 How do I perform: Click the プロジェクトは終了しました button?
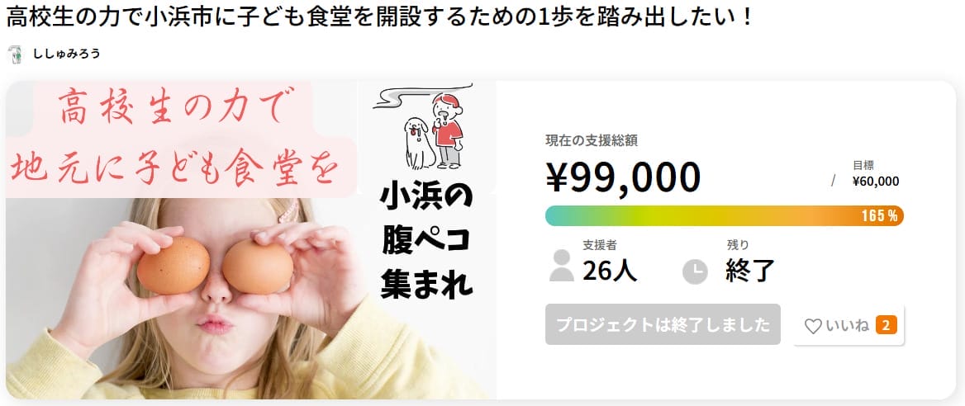click(x=663, y=324)
